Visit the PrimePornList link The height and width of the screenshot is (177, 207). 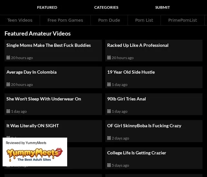(182, 20)
